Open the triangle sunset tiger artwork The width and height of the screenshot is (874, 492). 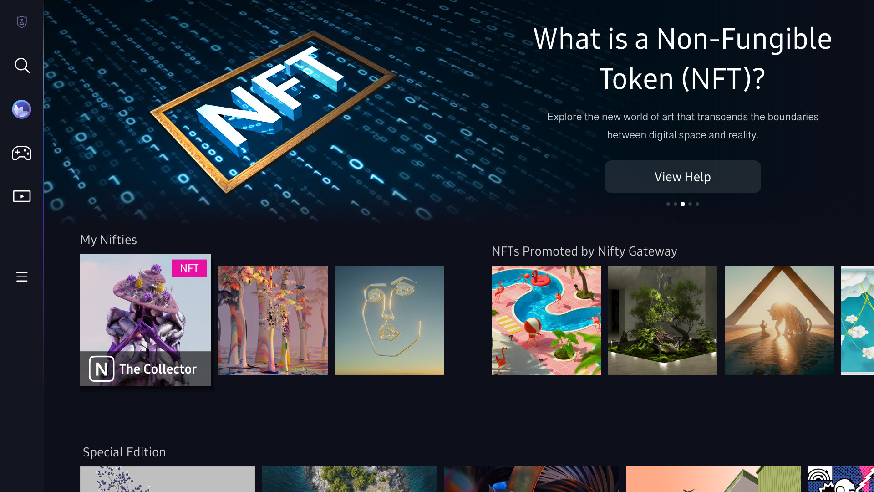pos(779,321)
